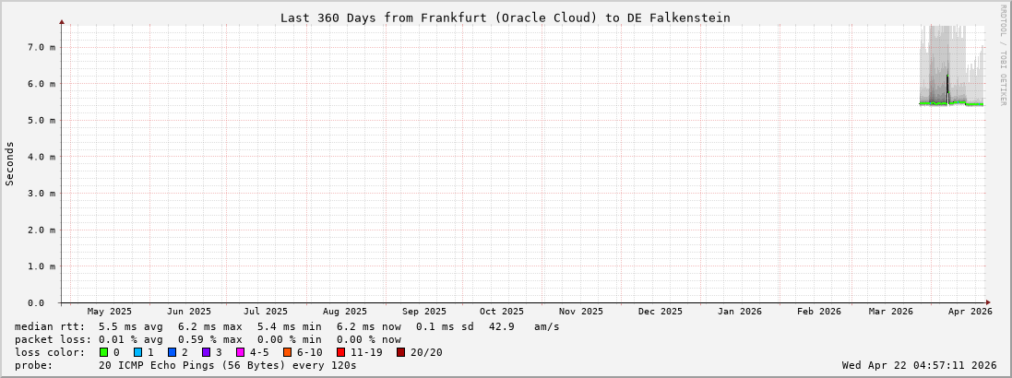Image resolution: width=1012 pixels, height=378 pixels.
Task: Select the blue 2 loss color swatch
Action: (x=173, y=352)
